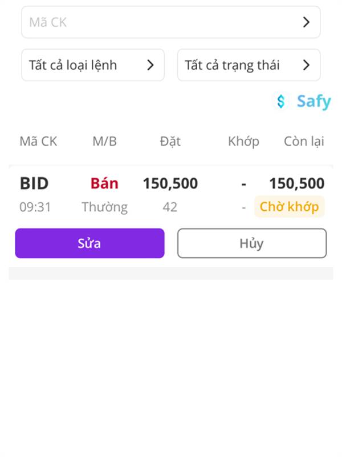Select the Mã CK column header

click(x=38, y=142)
